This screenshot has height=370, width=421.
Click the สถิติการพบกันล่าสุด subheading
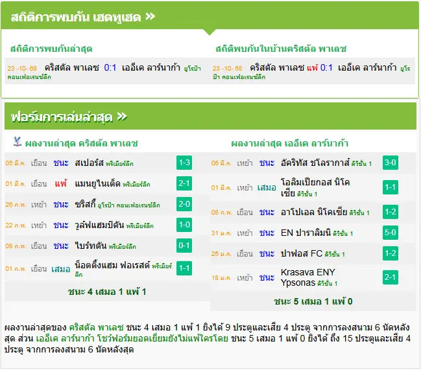coord(51,49)
